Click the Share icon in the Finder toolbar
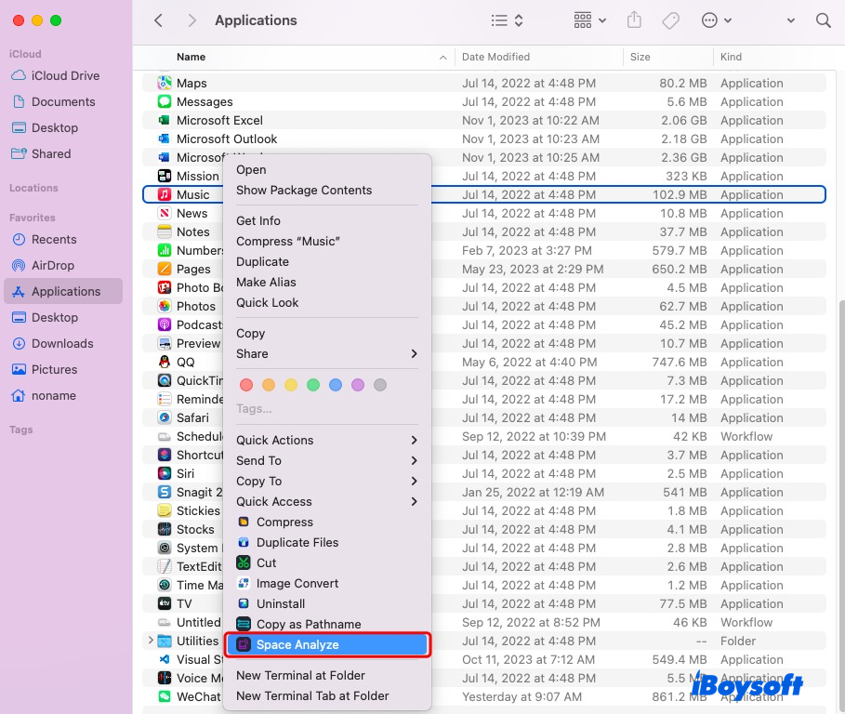 (634, 20)
